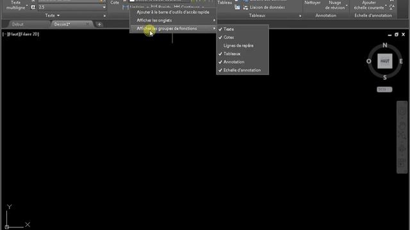Image resolution: width=410 pixels, height=230 pixels.
Task: Click E on the ViewCube compass
Action: (x=401, y=61)
